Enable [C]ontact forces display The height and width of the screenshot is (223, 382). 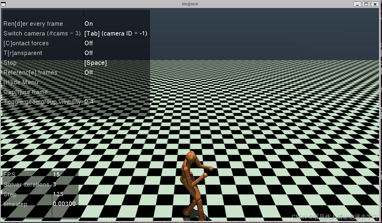(x=26, y=43)
